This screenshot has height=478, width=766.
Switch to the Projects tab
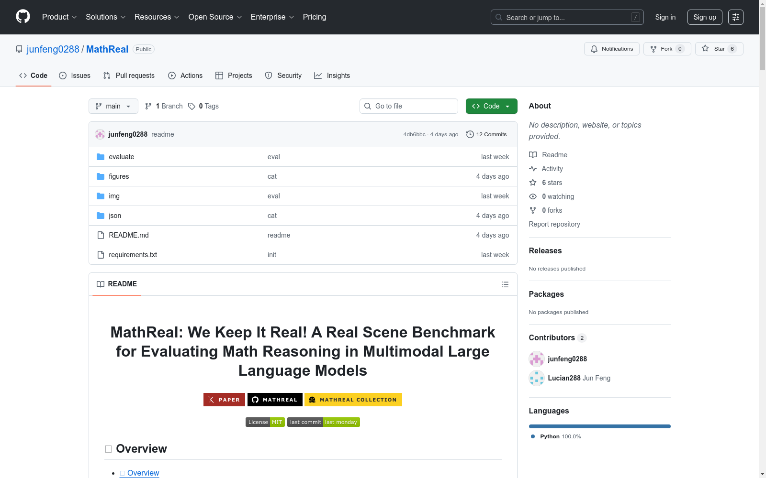coord(234,76)
